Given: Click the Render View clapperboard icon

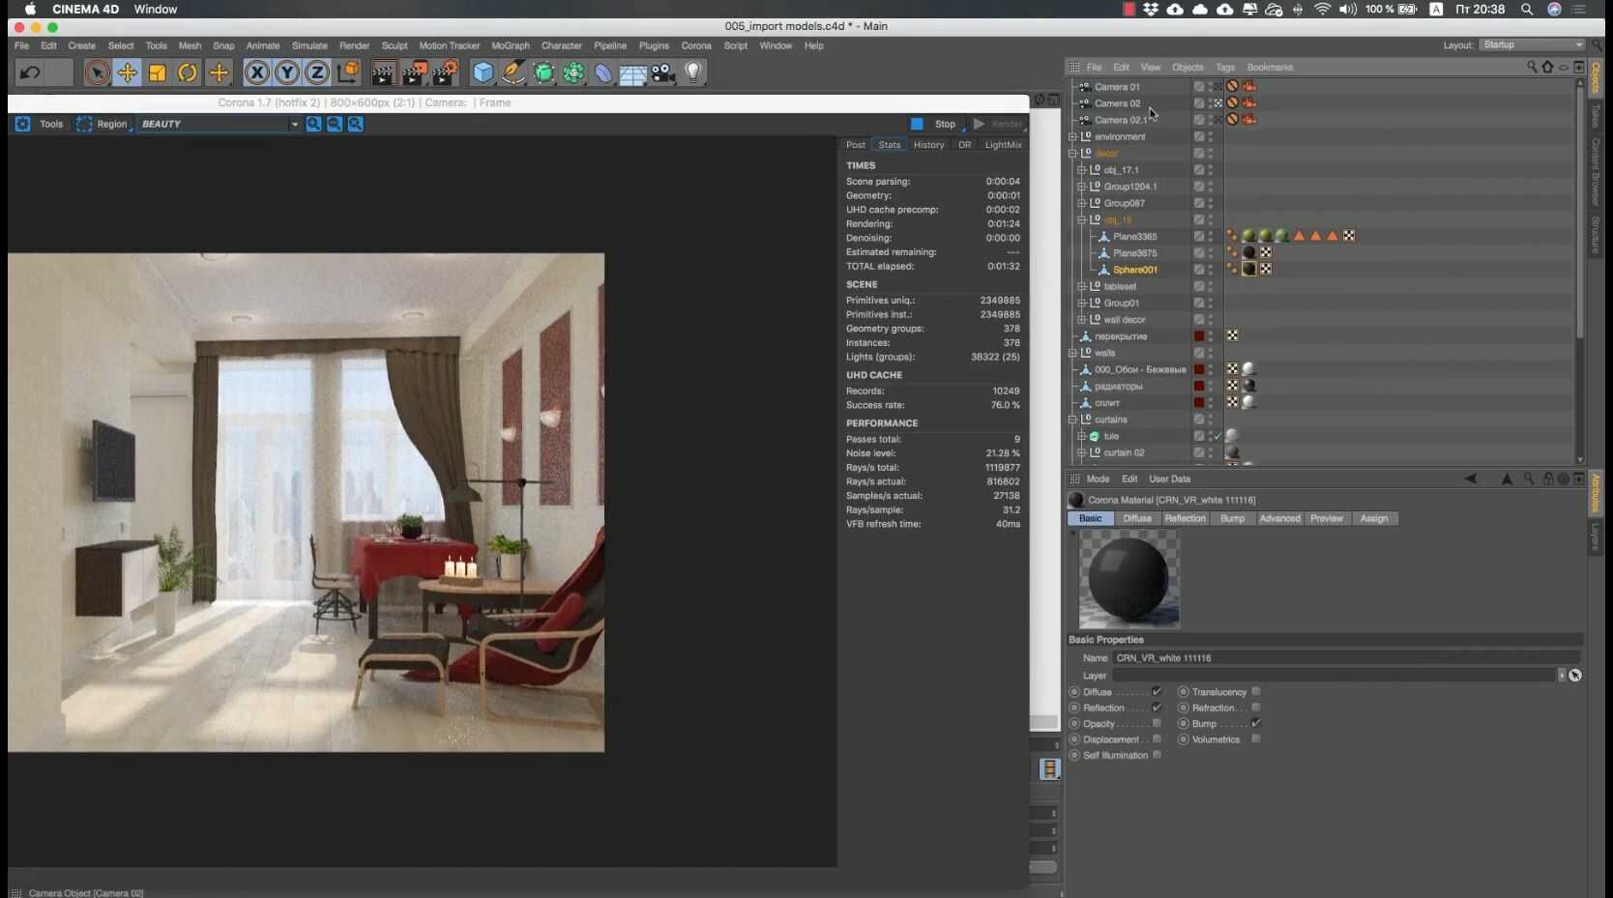Looking at the screenshot, I should 383,72.
